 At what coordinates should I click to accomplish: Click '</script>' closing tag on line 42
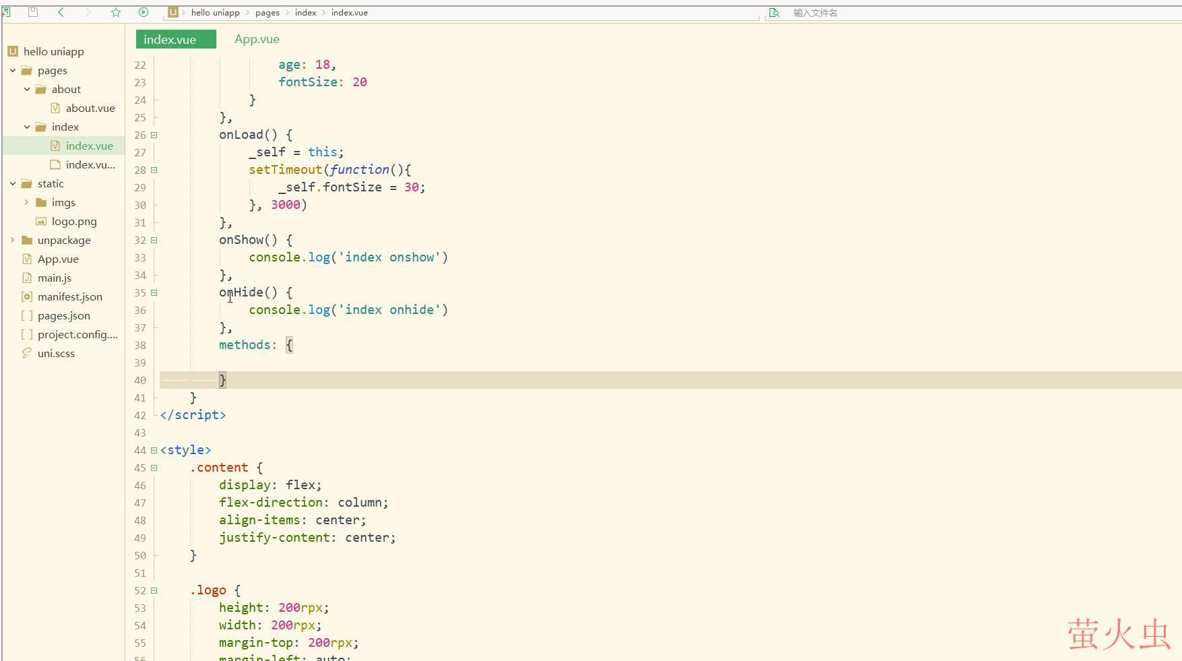(x=193, y=415)
